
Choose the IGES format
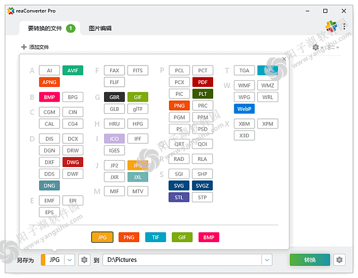[x=114, y=150]
